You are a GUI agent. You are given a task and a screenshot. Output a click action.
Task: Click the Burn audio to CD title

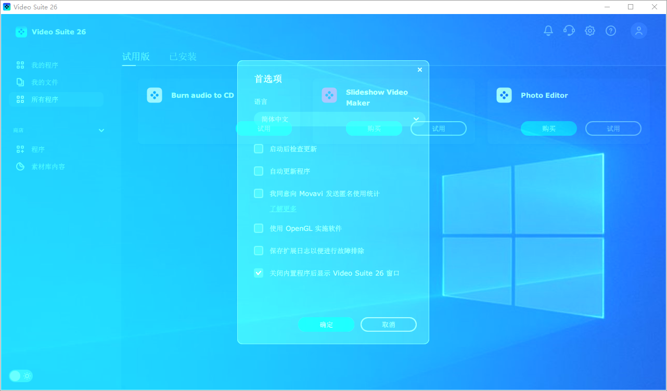tap(202, 95)
